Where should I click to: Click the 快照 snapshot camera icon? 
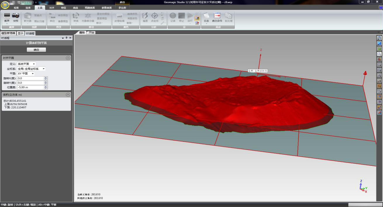[16, 16]
